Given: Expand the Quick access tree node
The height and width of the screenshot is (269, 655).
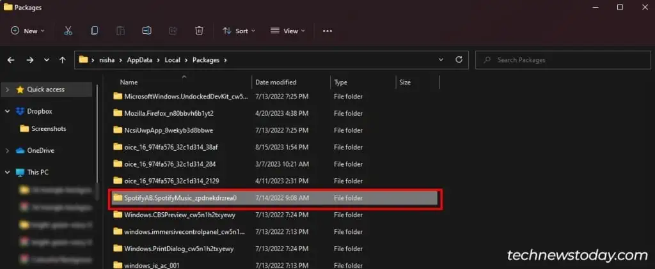Looking at the screenshot, I should click(7, 89).
